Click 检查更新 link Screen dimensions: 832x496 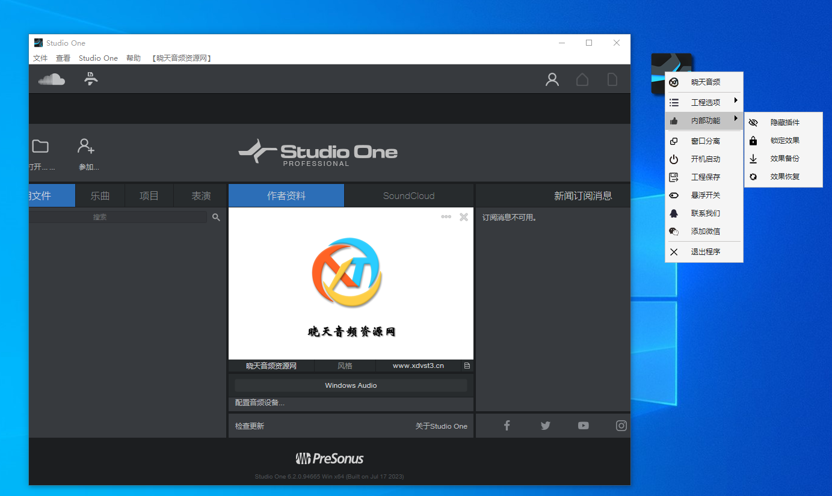(250, 426)
